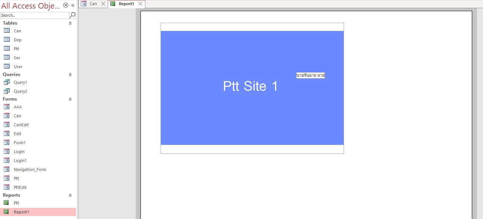This screenshot has height=219, width=483.
Task: Open the PttEdit form entry
Action: [x=38, y=187]
